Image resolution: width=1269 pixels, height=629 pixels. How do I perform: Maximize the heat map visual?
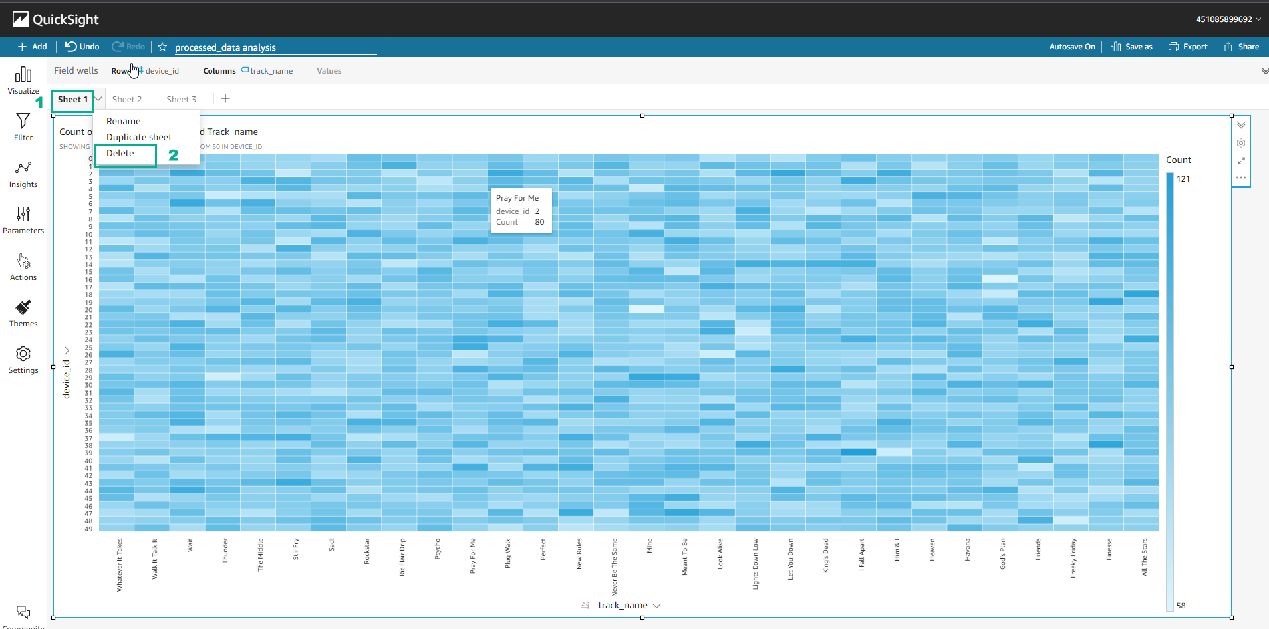[1241, 161]
